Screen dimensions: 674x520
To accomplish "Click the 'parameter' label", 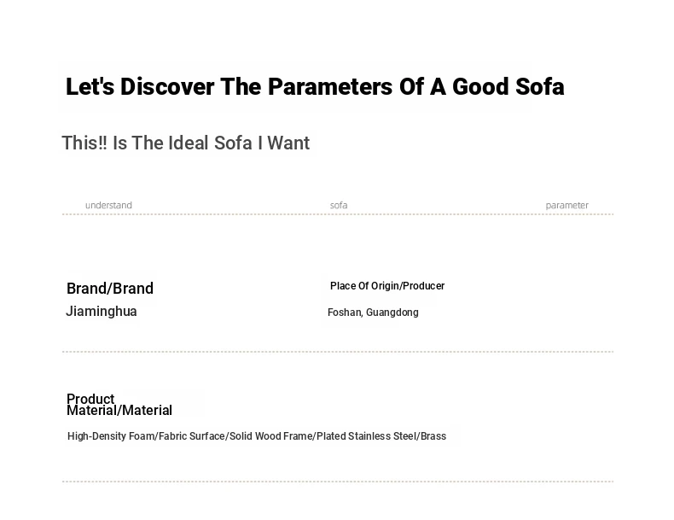I will 567,205.
